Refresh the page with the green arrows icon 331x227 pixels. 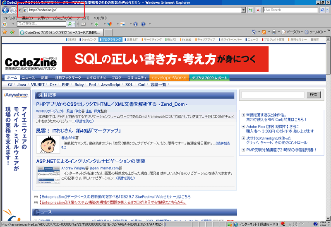point(251,10)
